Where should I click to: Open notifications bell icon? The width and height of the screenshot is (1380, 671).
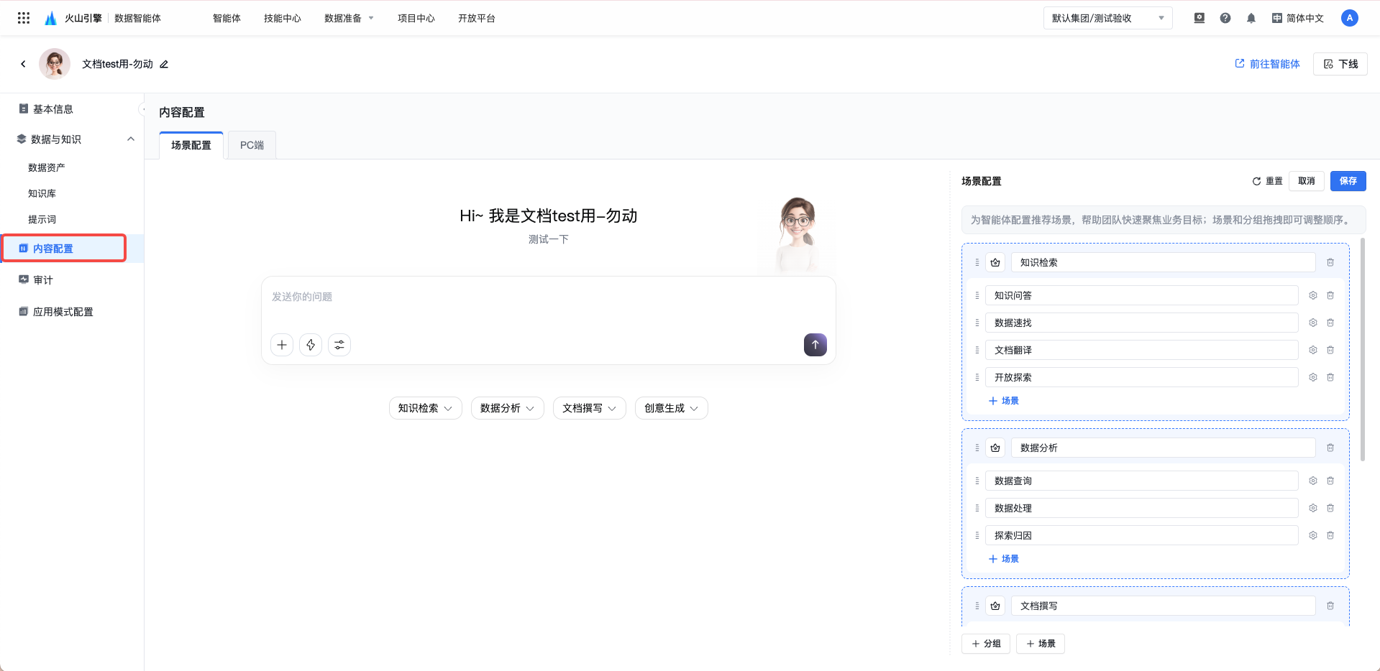pos(1251,18)
